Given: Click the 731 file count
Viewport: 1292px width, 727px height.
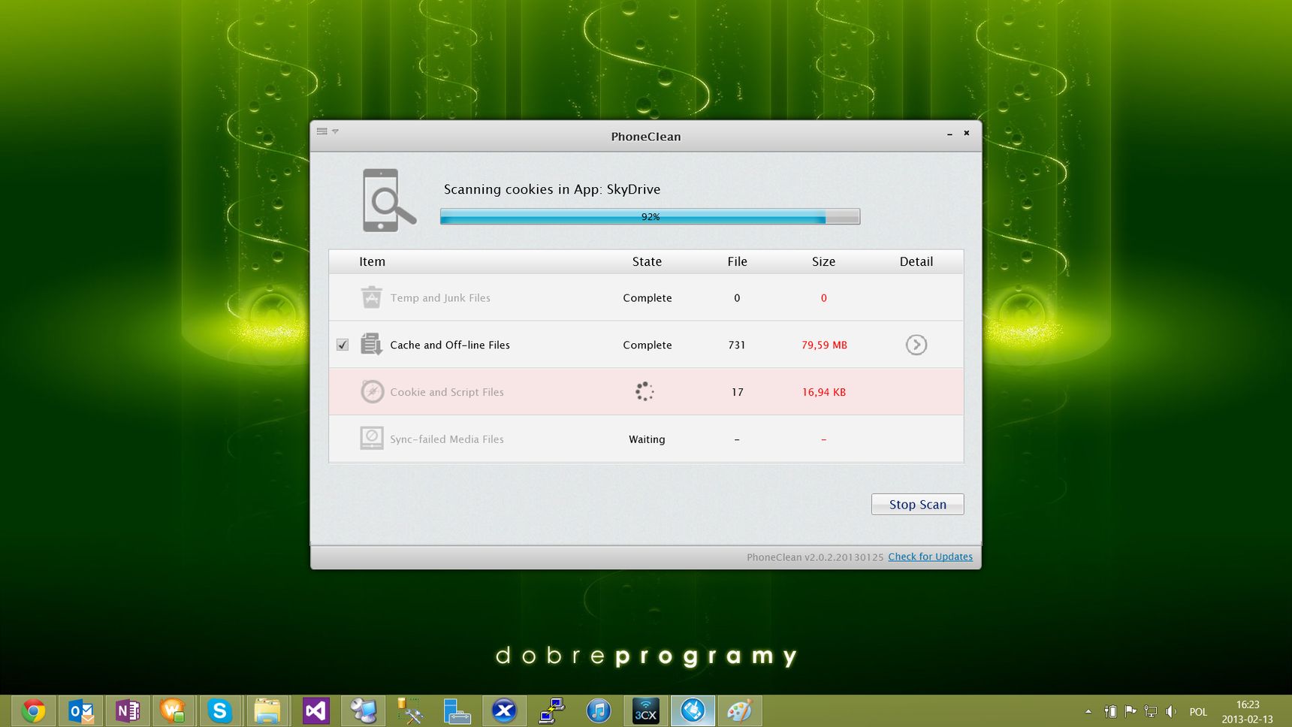Looking at the screenshot, I should (737, 345).
